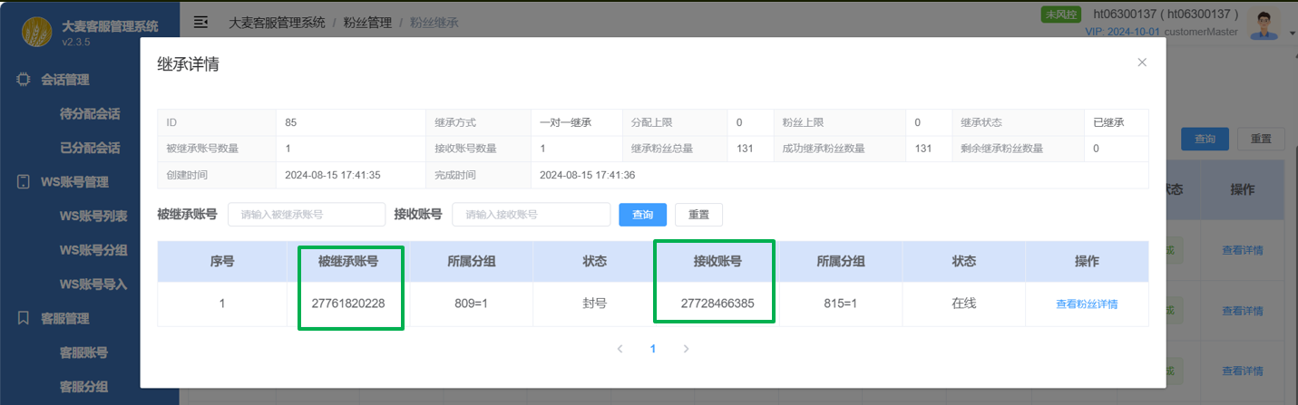Click 接收账号 column header
1298x405 pixels.
[x=717, y=261]
